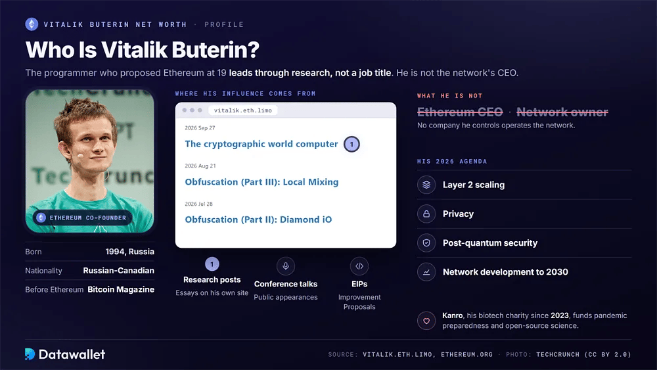
Task: Click the Public appearances caption
Action: (x=286, y=297)
